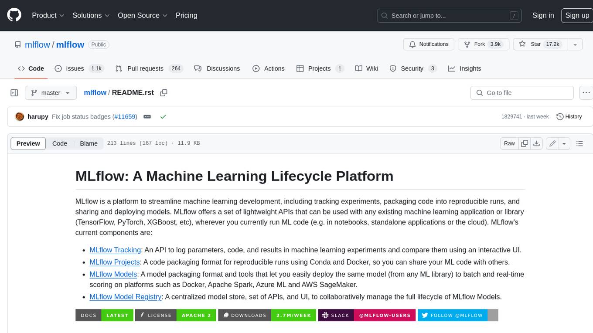Download the raw file icon
This screenshot has height=333, width=593.
click(x=537, y=143)
